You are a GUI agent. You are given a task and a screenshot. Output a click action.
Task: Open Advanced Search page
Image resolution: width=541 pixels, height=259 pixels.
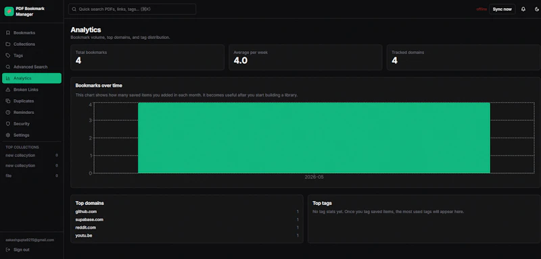(32, 67)
